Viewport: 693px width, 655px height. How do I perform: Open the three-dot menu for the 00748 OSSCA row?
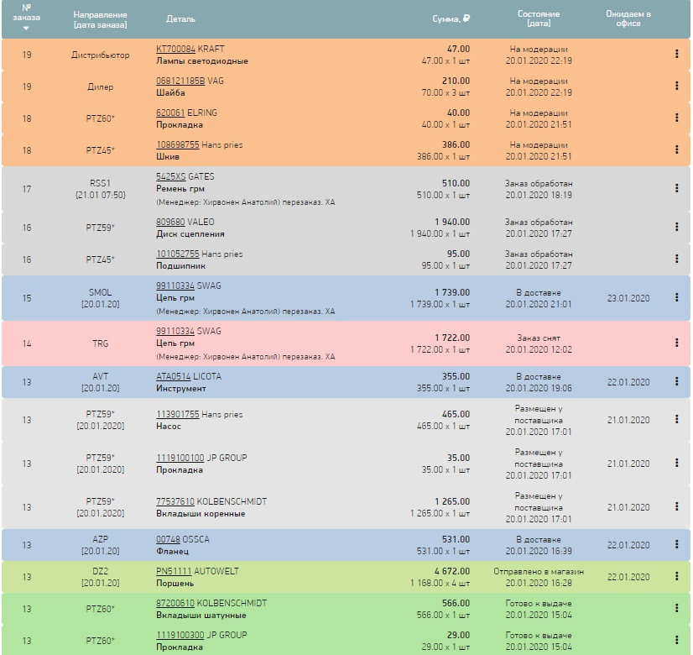coord(677,544)
